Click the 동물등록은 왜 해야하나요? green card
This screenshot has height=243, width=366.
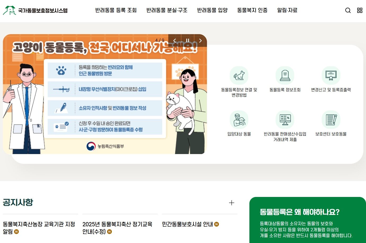click(x=307, y=220)
